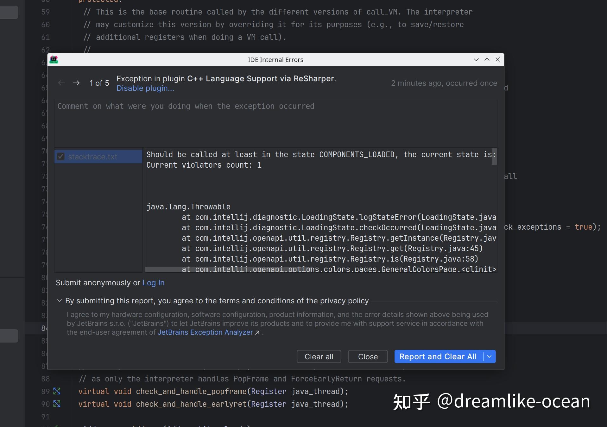The height and width of the screenshot is (427, 607).
Task: Click the gutter navigation icon on line 90
Action: (57, 404)
